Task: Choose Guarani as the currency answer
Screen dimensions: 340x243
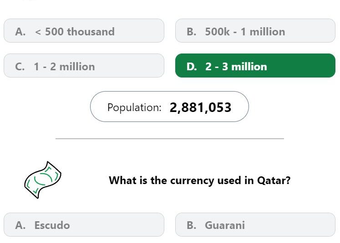Action: pos(255,225)
